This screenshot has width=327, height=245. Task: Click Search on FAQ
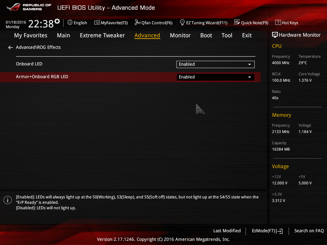coord(309,231)
